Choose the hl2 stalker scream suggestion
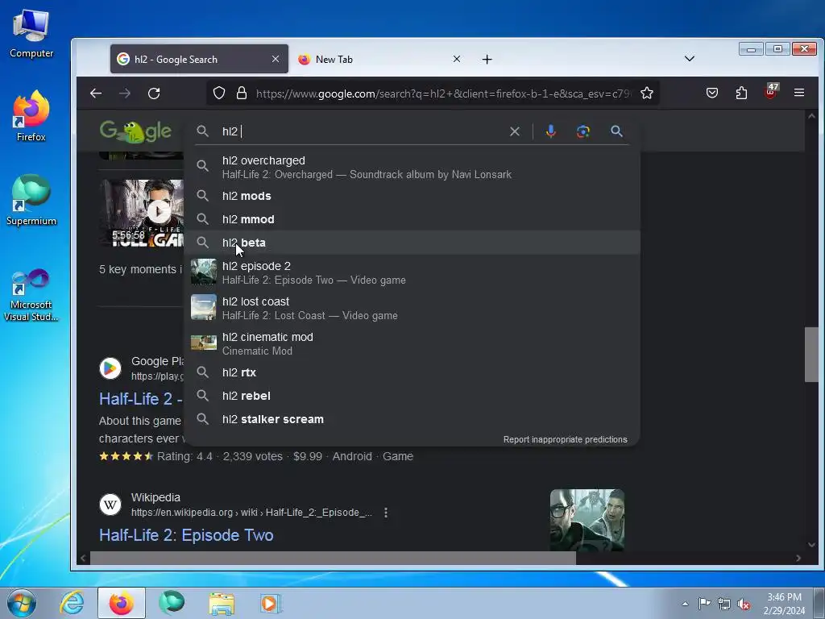The width and height of the screenshot is (825, 619). click(412, 419)
